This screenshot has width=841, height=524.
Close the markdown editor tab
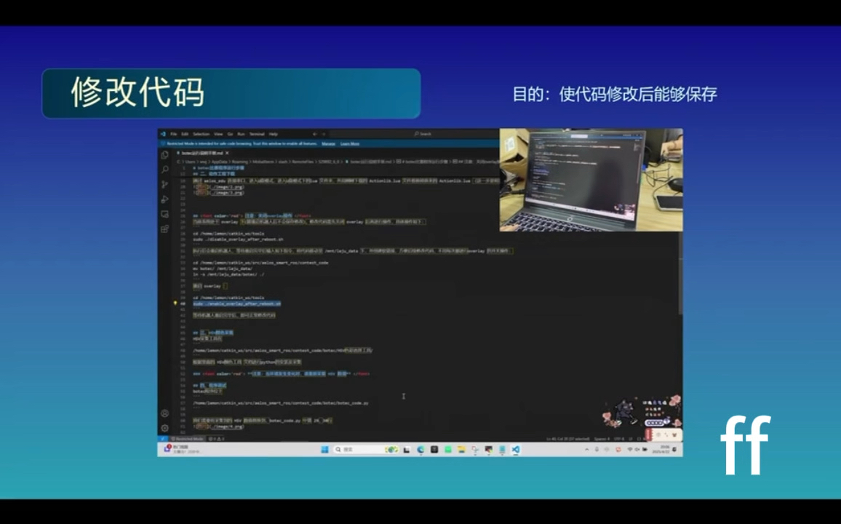pyautogui.click(x=227, y=154)
